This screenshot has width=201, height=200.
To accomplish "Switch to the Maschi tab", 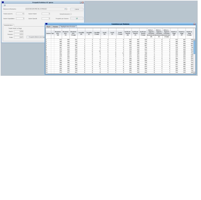I will point(49,27).
